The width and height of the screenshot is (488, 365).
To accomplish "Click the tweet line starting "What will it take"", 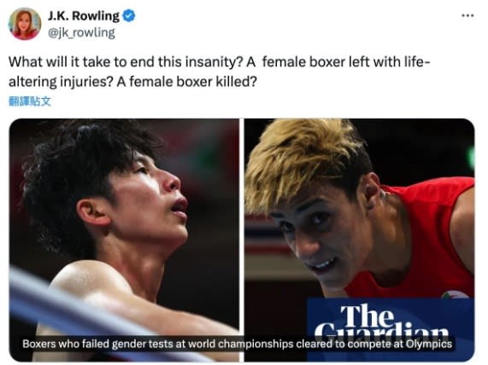I will click(219, 61).
